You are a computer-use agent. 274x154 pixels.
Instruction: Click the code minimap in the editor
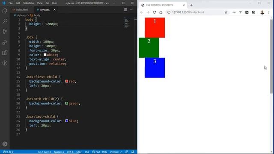point(127,23)
